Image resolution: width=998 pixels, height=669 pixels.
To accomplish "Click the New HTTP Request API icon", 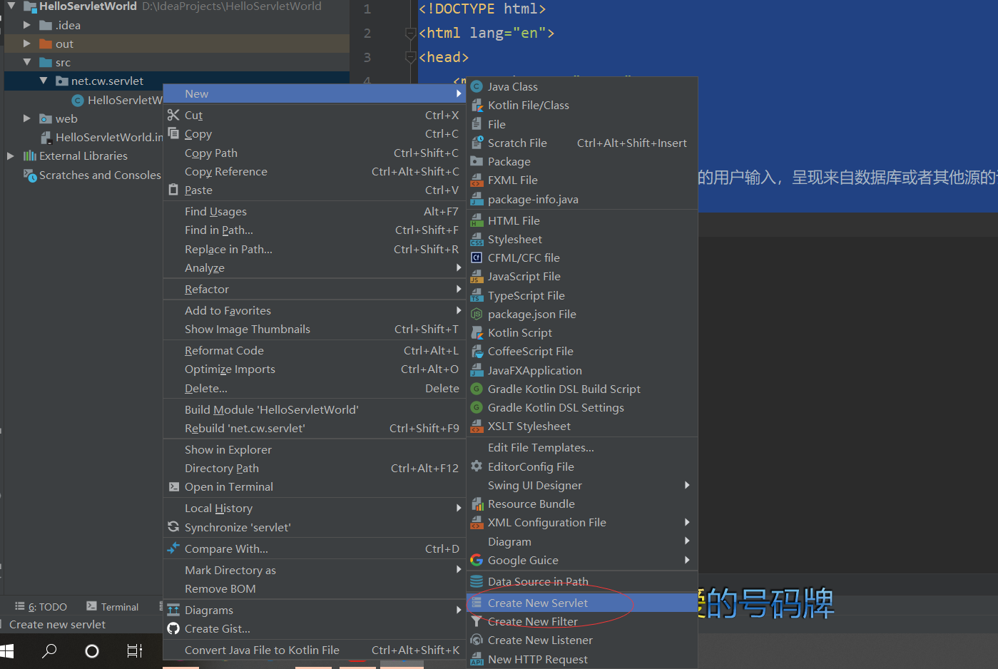I will tap(477, 660).
